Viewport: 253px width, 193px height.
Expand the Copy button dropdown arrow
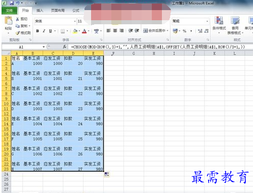(x=29, y=26)
